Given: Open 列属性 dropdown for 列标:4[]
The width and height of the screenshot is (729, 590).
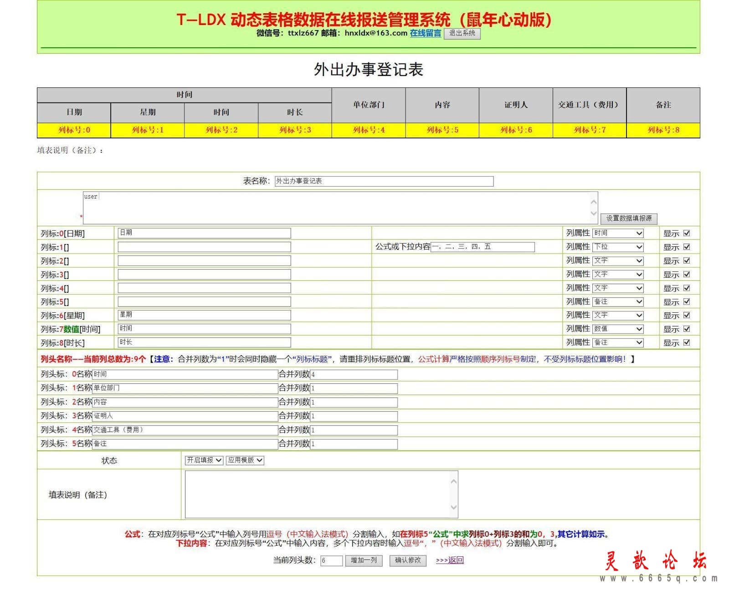Looking at the screenshot, I should coord(618,288).
